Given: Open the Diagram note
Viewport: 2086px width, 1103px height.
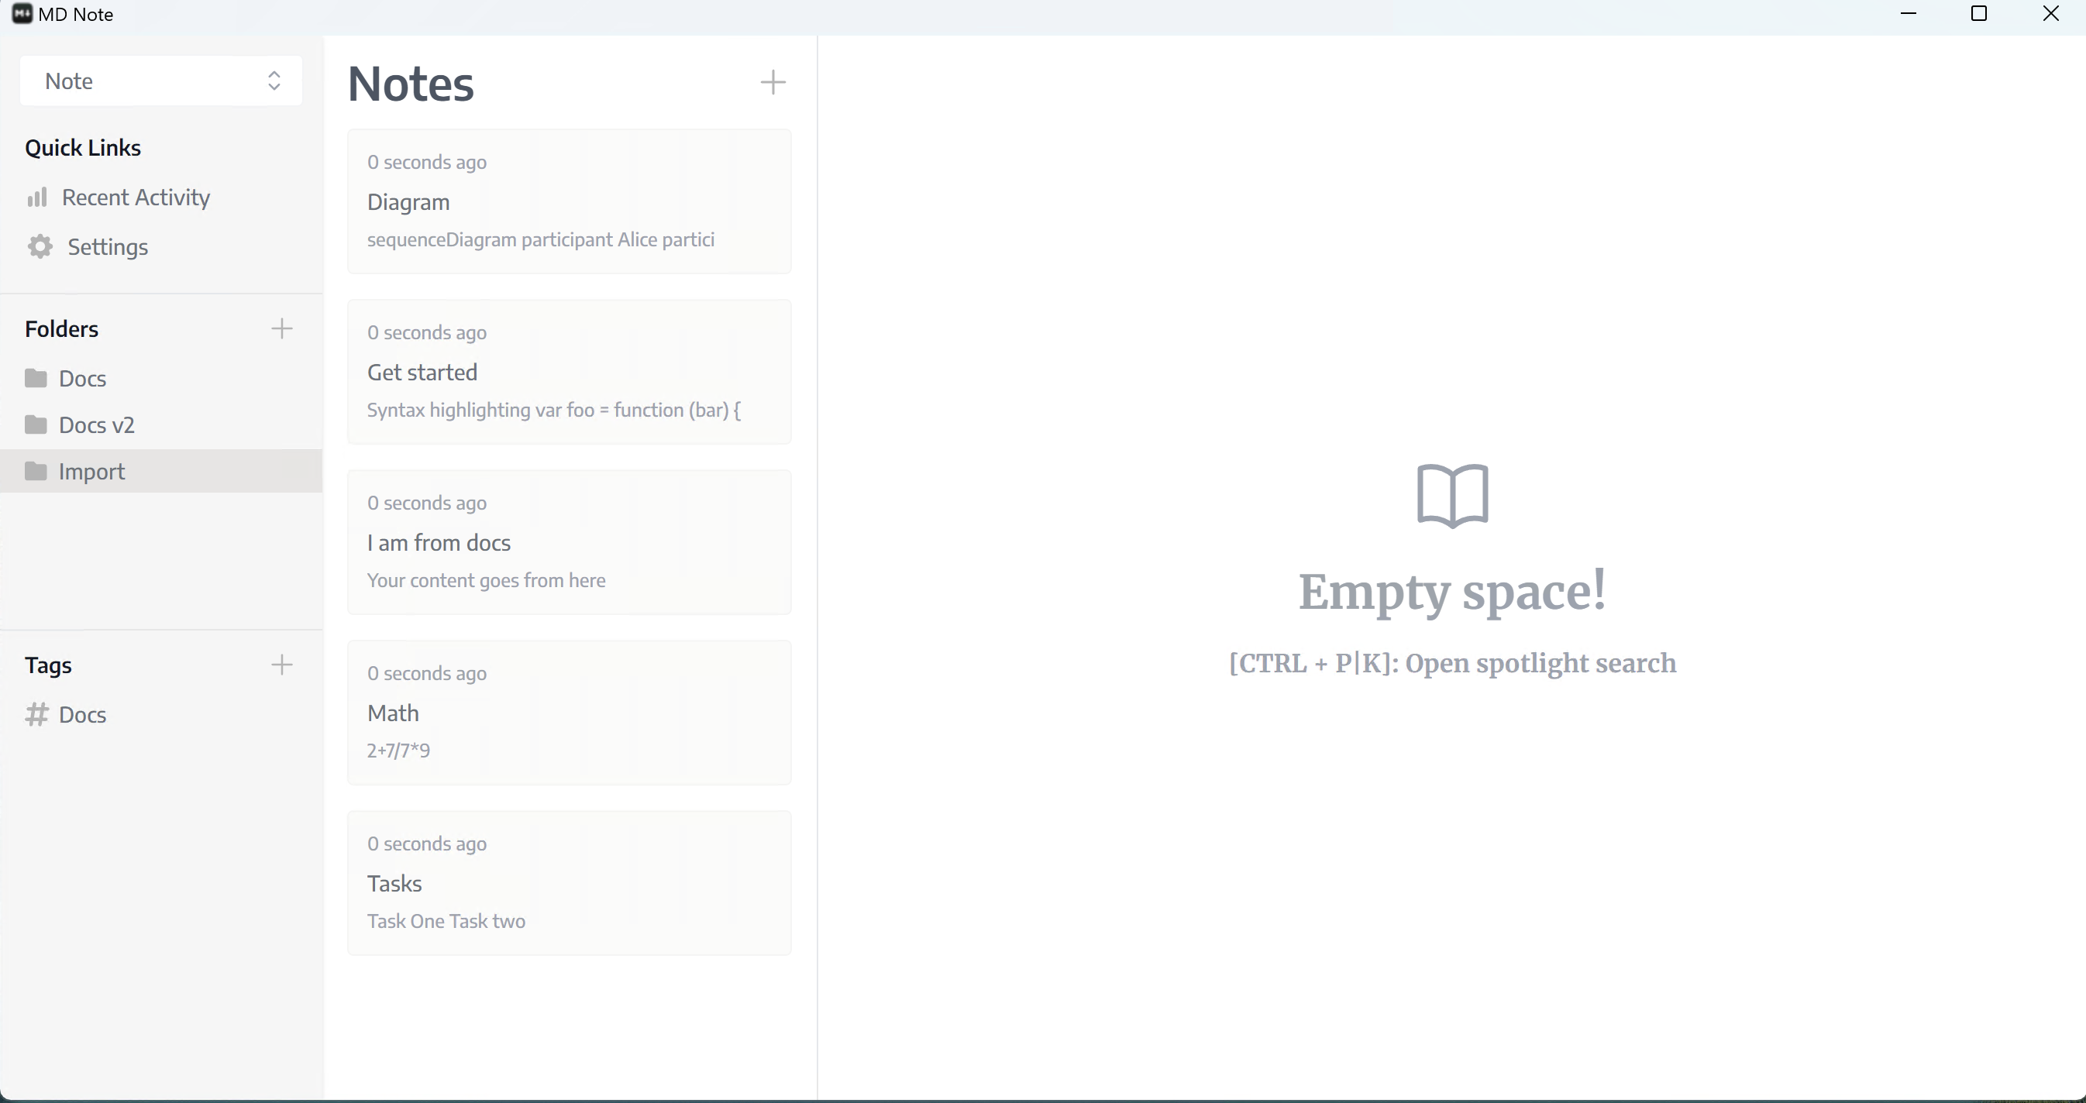Looking at the screenshot, I should 570,201.
